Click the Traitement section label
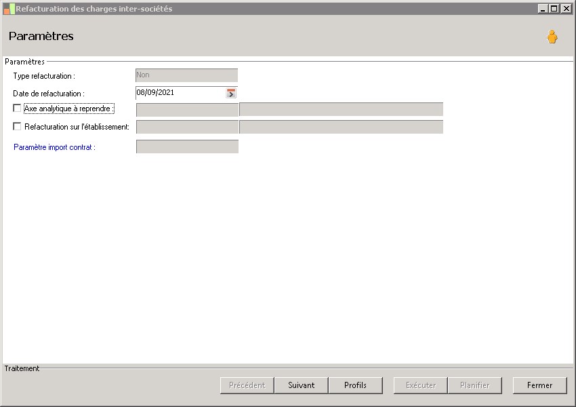Screen dimensions: 576x407 click(22, 368)
